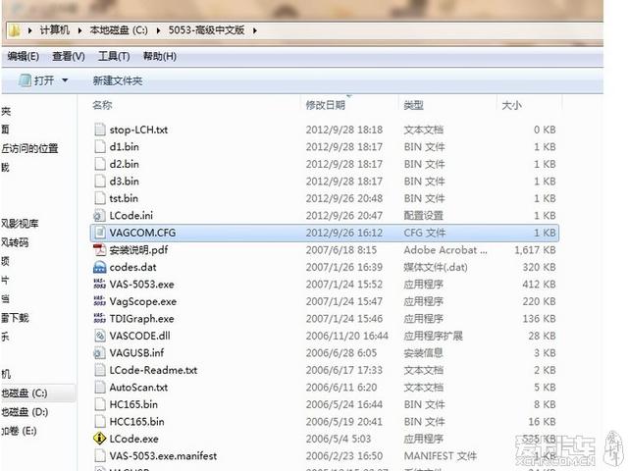Image resolution: width=628 pixels, height=471 pixels.
Task: Select the tst.bin file icon
Action: pyautogui.click(x=100, y=198)
